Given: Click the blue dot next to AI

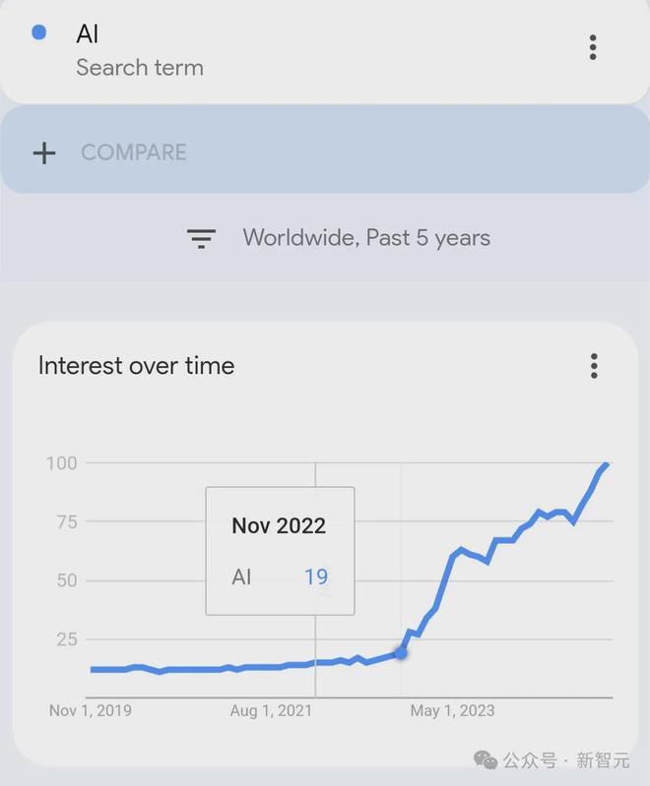Looking at the screenshot, I should click(x=38, y=32).
